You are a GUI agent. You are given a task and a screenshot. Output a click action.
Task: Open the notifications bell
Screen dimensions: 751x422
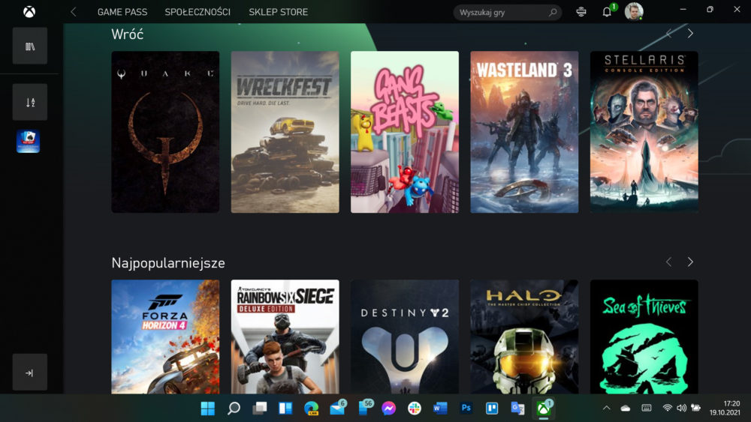pyautogui.click(x=607, y=12)
